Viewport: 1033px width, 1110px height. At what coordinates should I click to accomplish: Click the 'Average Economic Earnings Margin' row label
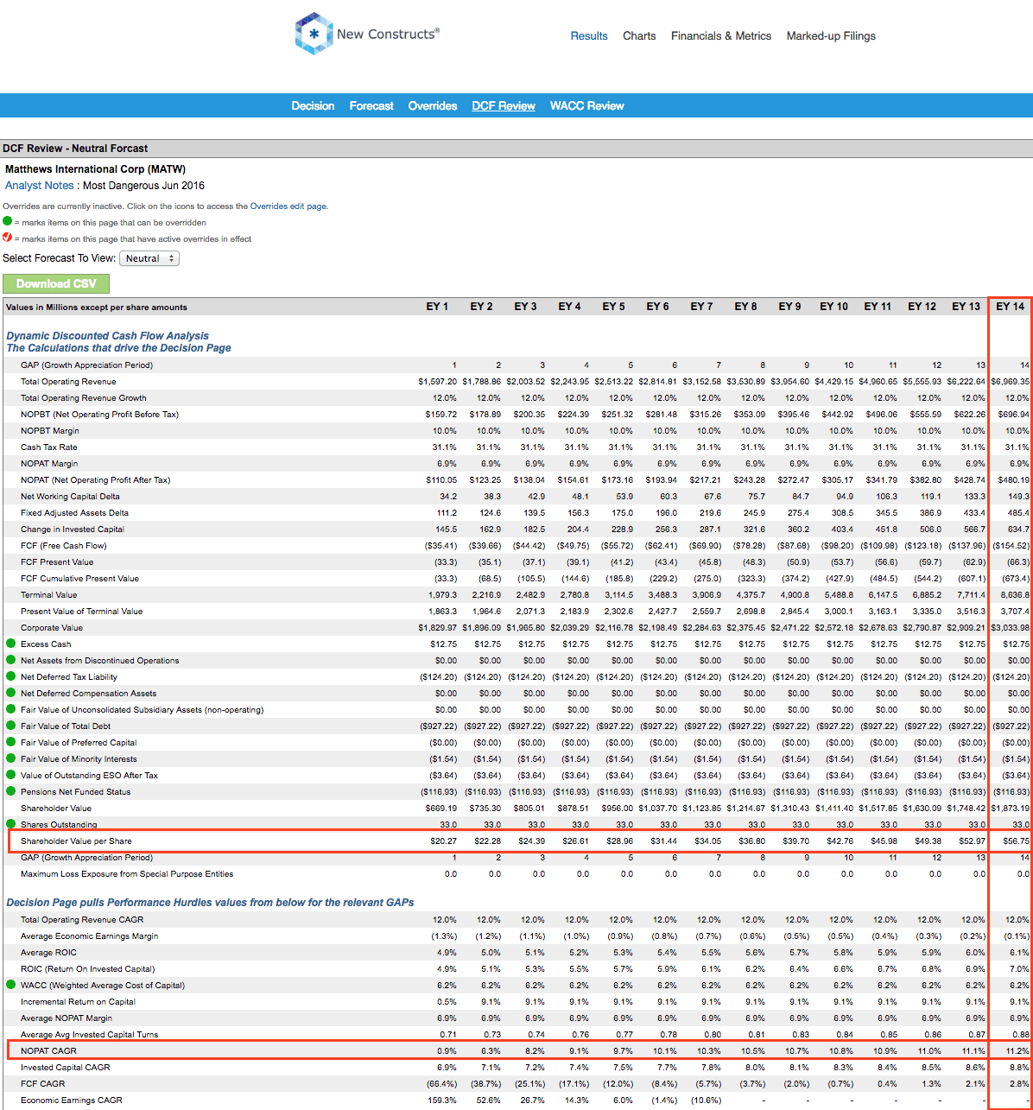[x=90, y=936]
